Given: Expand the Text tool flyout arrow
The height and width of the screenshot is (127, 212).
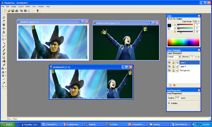Looking at the screenshot, I should pyautogui.click(x=6, y=72).
